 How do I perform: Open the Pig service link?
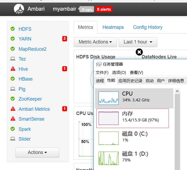coord(22,89)
